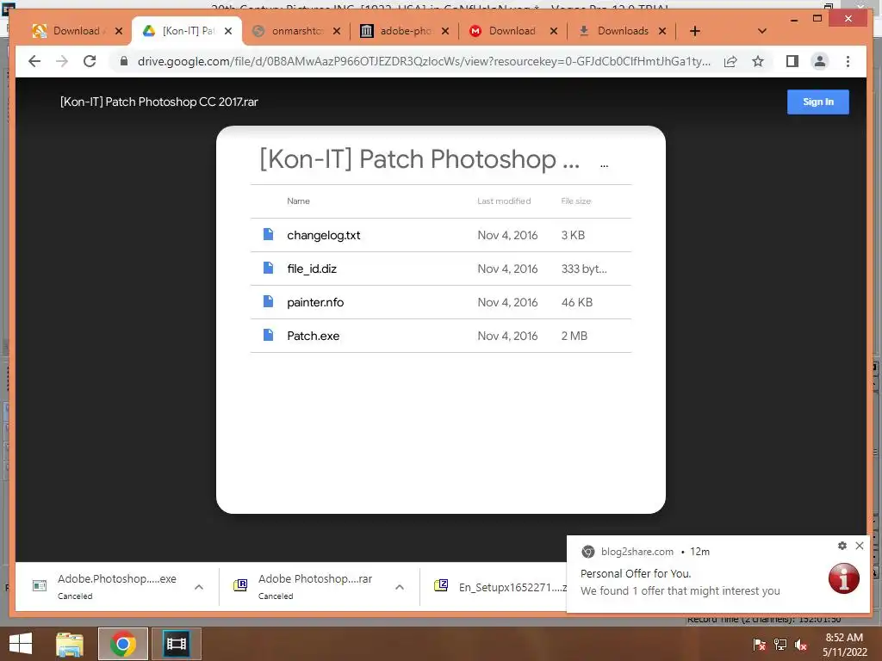Open the taskbar clock and date
Screen dimensions: 882x661
coord(844,645)
